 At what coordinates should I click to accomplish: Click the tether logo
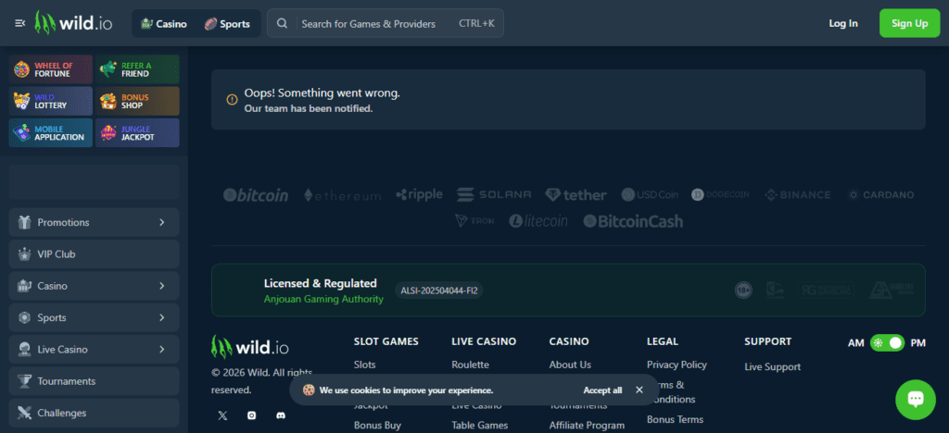tap(576, 195)
